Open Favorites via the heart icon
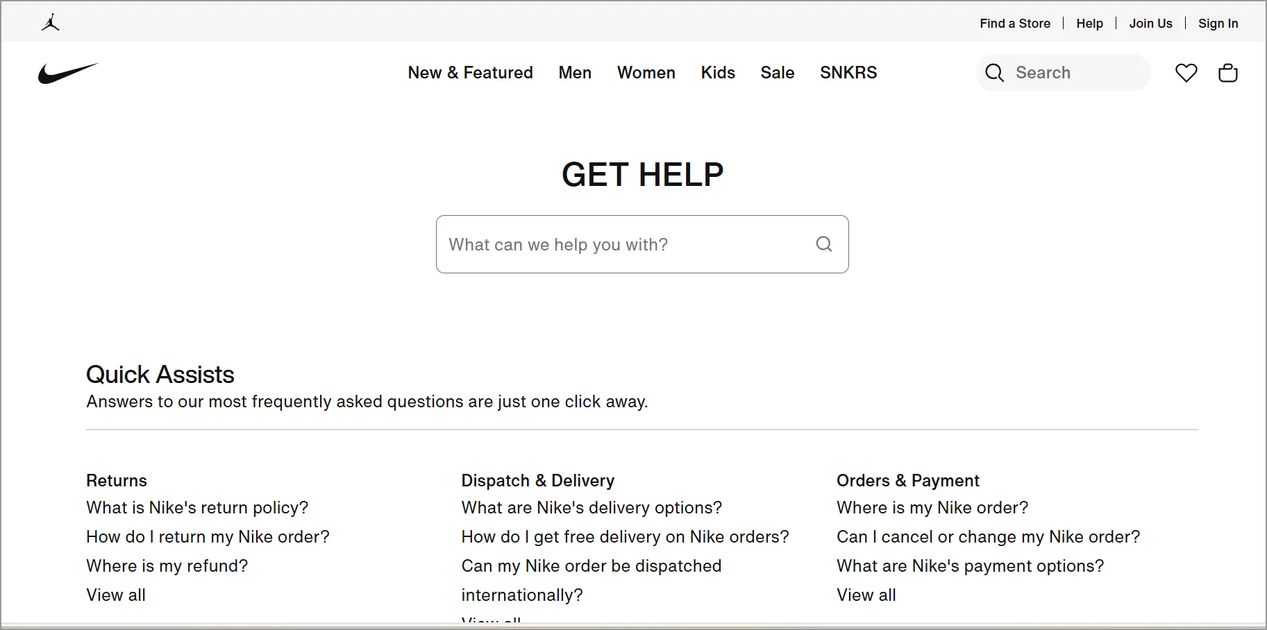The image size is (1267, 630). (1186, 73)
